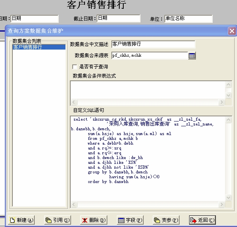237x227 pixels.
Task: Toggle the 是否有子查询 checkbox
Action: [x=75, y=67]
